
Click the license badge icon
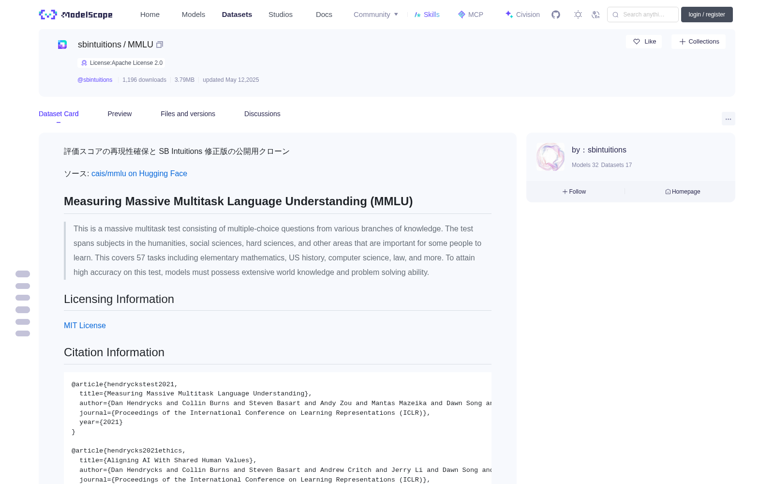coord(84,63)
